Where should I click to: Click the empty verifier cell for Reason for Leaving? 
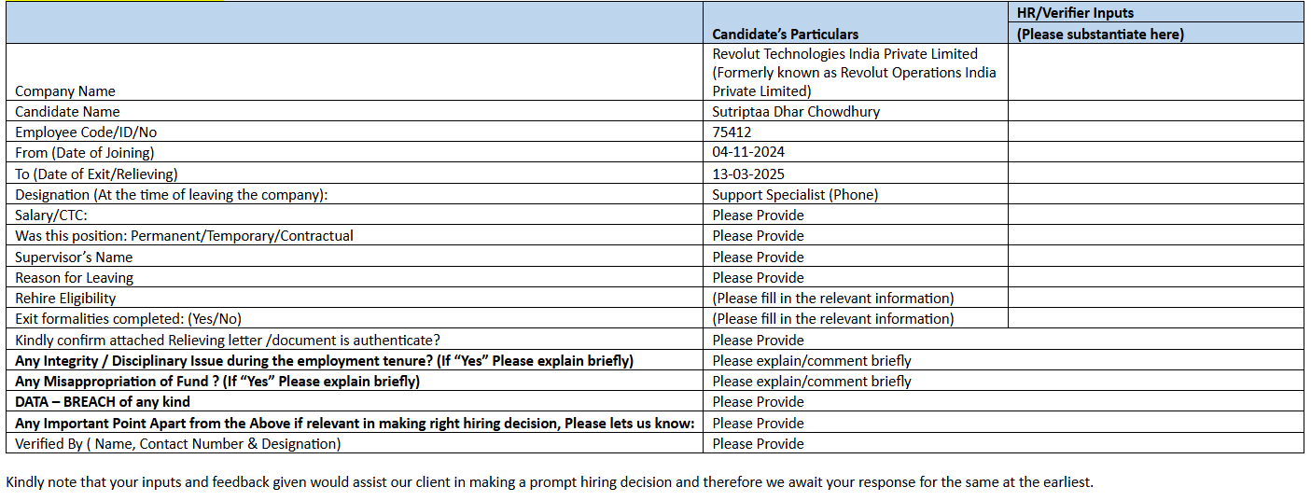click(x=1155, y=277)
